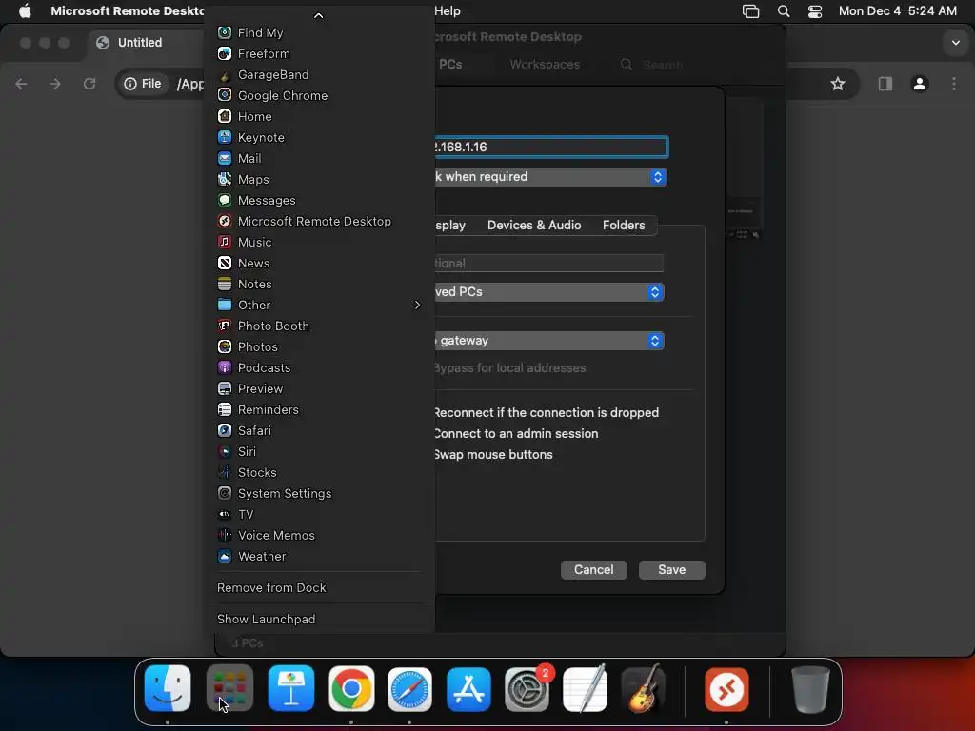Select System Settings in the app list
The height and width of the screenshot is (731, 975).
pyautogui.click(x=318, y=493)
